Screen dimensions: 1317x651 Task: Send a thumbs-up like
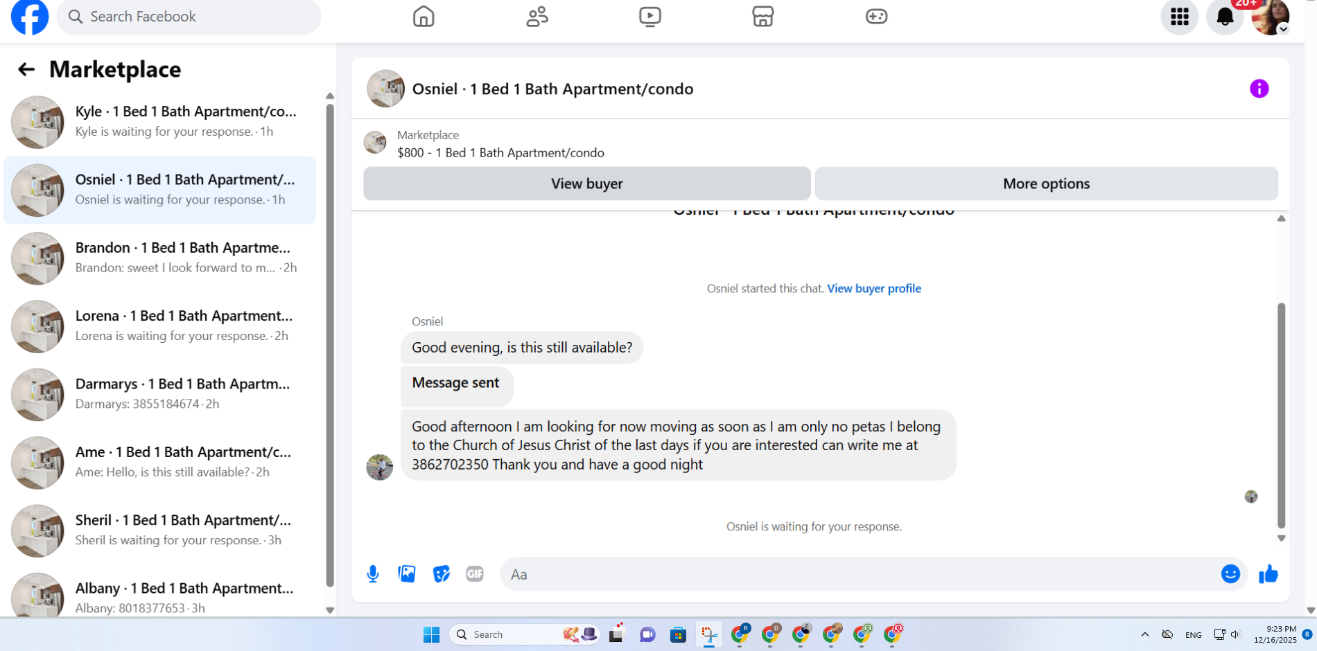coord(1268,574)
